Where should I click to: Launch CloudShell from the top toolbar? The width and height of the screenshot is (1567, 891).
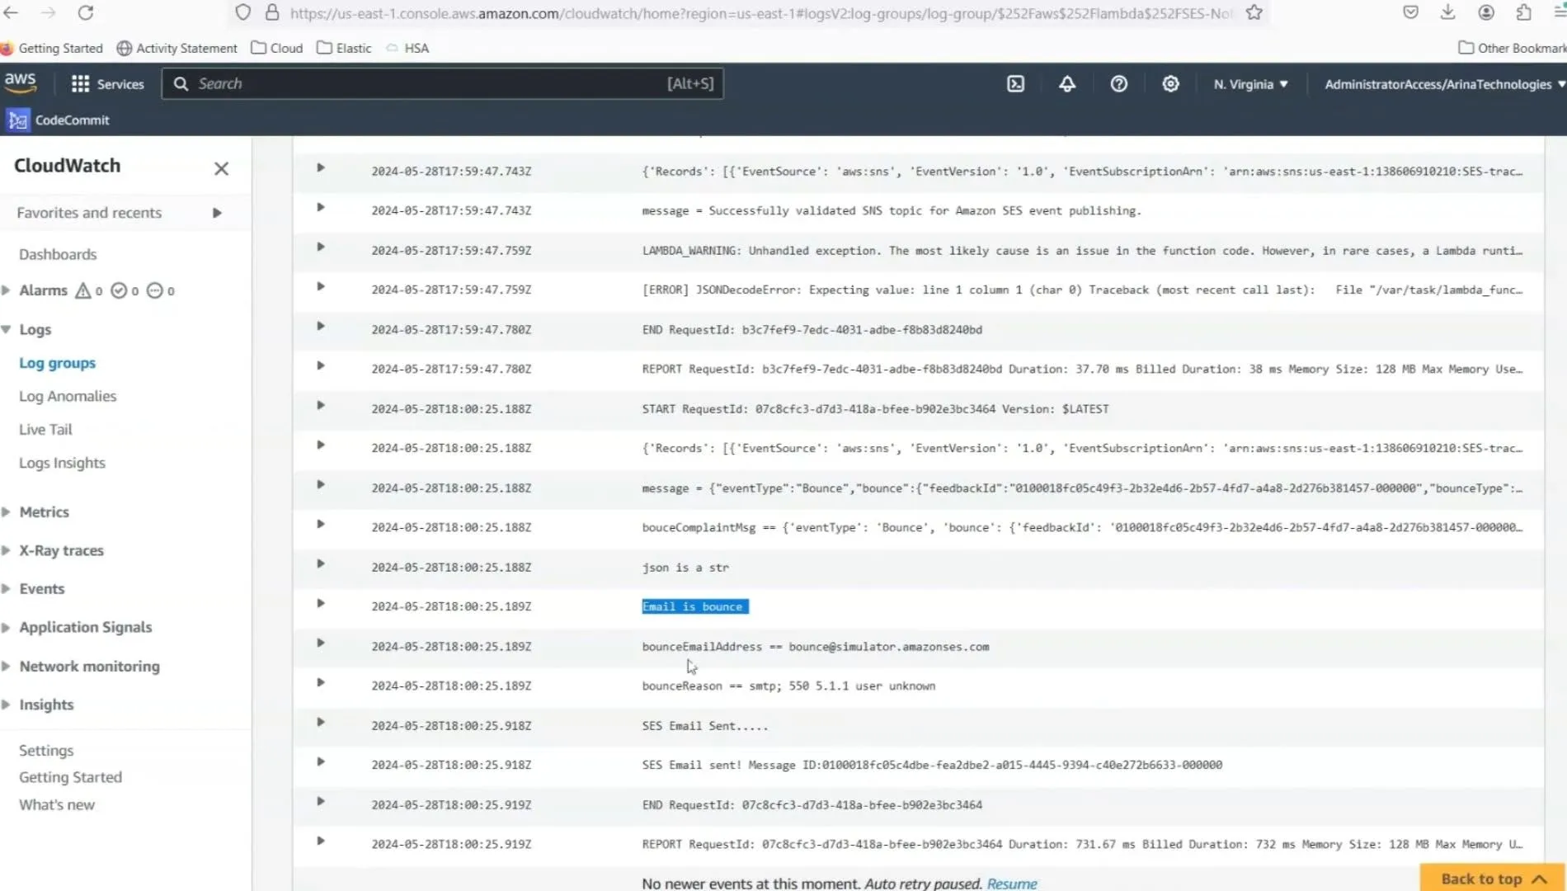[x=1015, y=83]
